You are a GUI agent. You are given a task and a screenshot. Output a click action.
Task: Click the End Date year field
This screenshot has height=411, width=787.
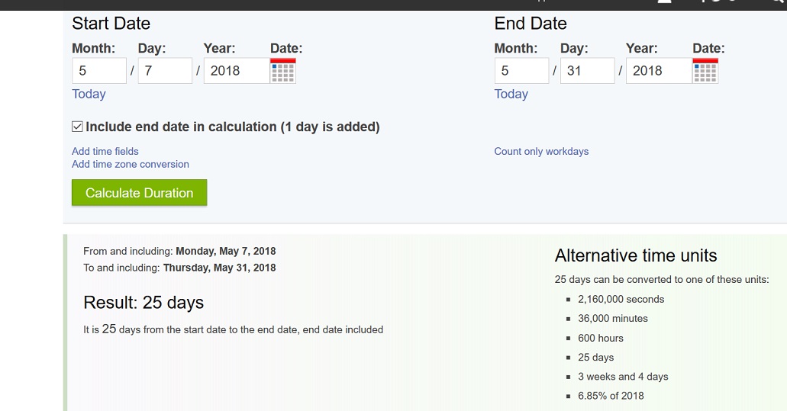click(x=659, y=71)
